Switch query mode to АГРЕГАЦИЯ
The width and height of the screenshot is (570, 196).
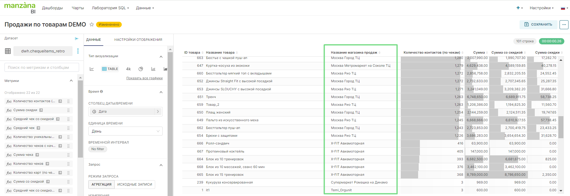(x=101, y=184)
